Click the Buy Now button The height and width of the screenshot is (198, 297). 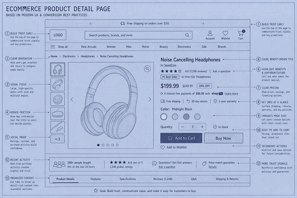click(x=223, y=138)
